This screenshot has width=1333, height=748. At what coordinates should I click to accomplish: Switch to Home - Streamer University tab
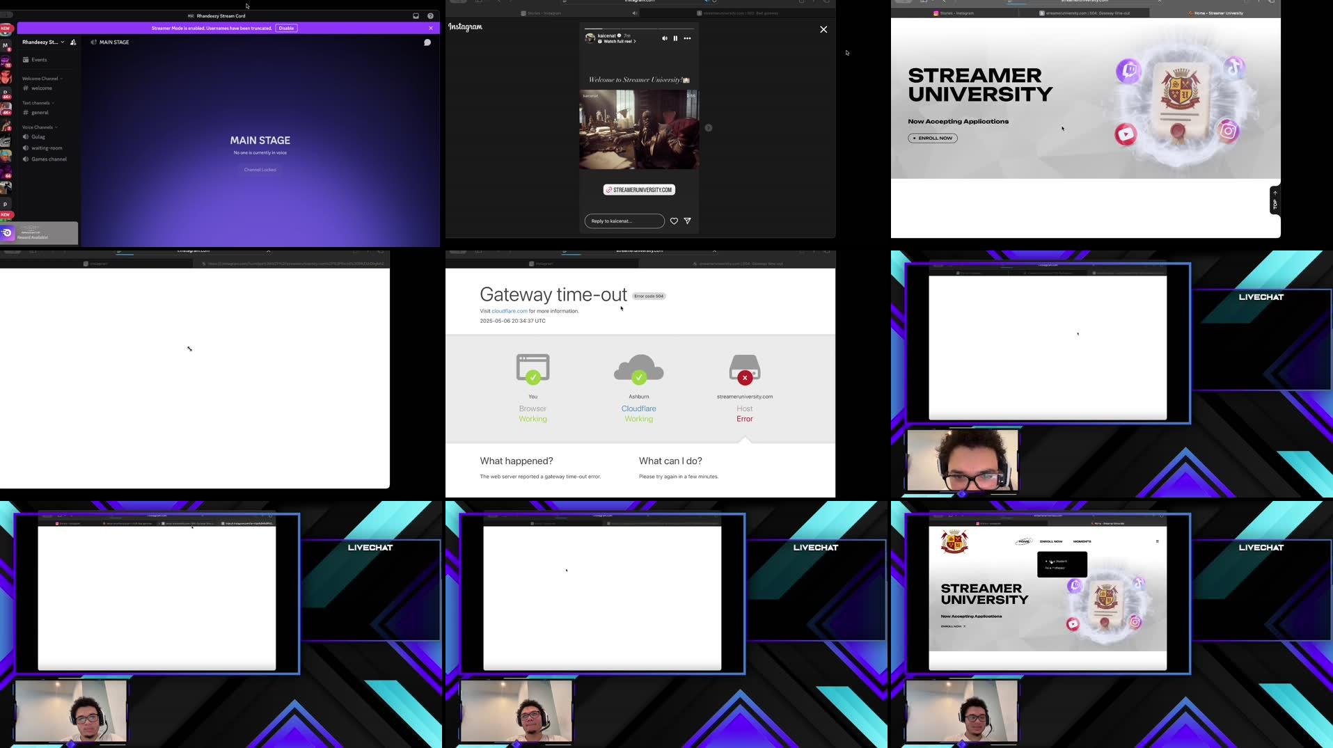coord(1215,13)
